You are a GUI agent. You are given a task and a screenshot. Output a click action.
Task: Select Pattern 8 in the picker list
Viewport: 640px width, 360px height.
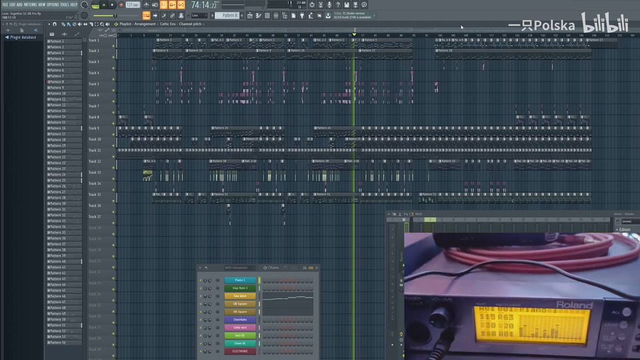[x=64, y=81]
